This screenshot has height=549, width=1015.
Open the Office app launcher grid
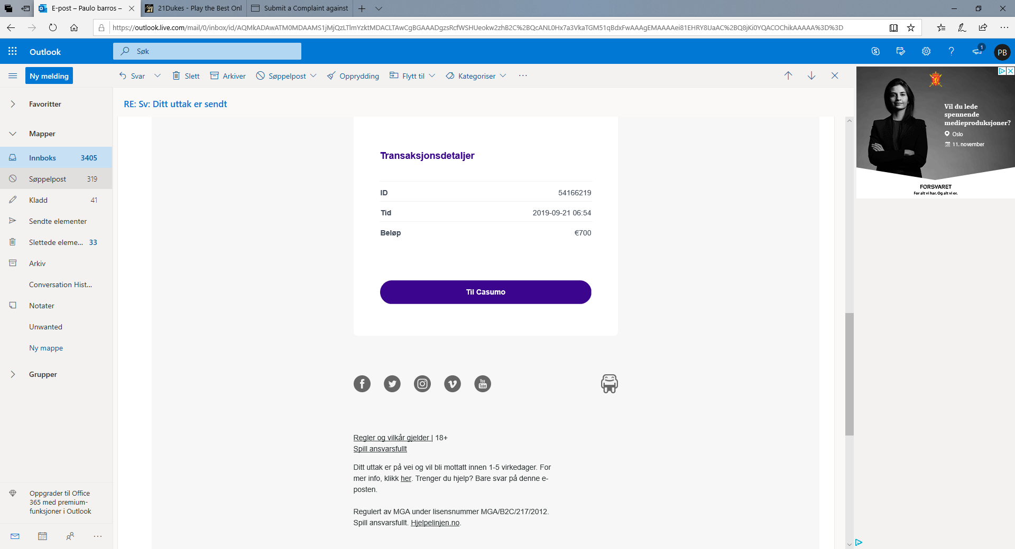(x=13, y=51)
